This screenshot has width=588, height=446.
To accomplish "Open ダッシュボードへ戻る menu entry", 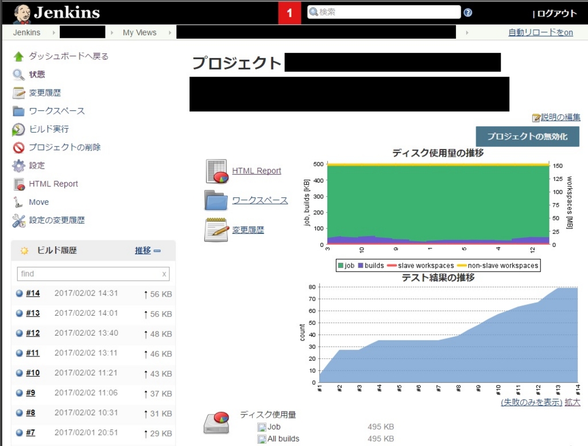I will tap(69, 56).
